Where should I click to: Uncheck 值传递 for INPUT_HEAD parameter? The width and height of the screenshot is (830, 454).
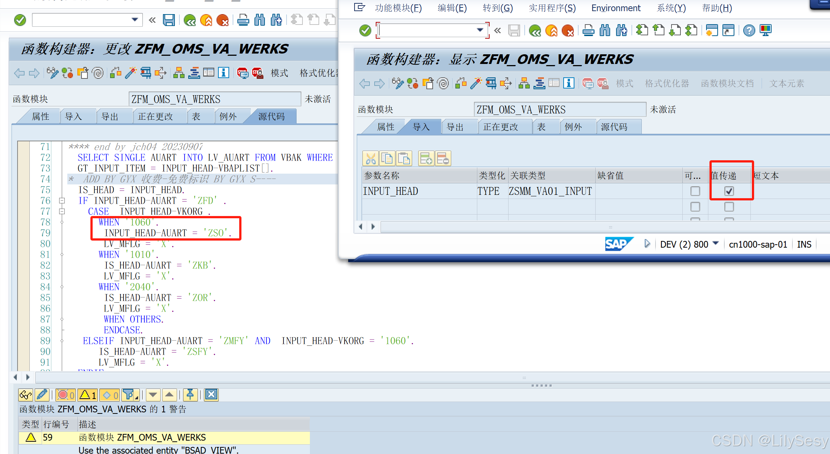pos(729,191)
